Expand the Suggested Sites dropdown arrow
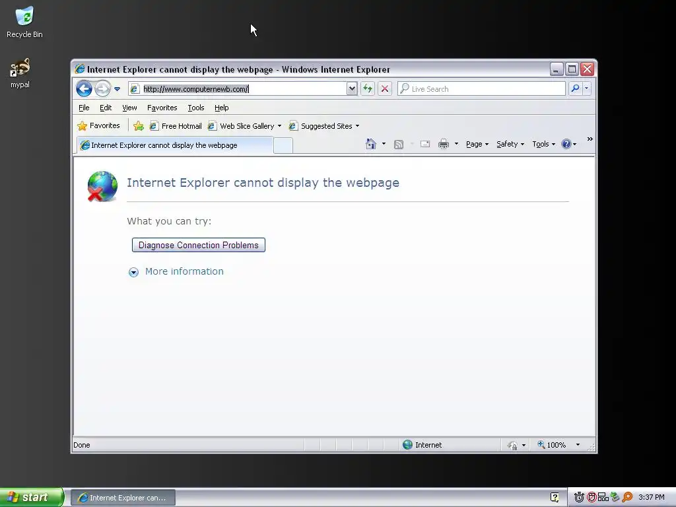The height and width of the screenshot is (507, 676). click(x=357, y=126)
